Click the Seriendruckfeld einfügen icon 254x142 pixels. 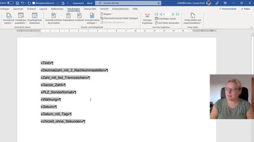point(92,16)
